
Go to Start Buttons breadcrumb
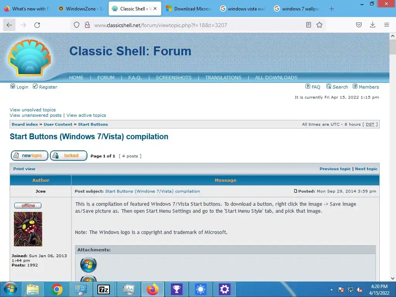tap(93, 124)
